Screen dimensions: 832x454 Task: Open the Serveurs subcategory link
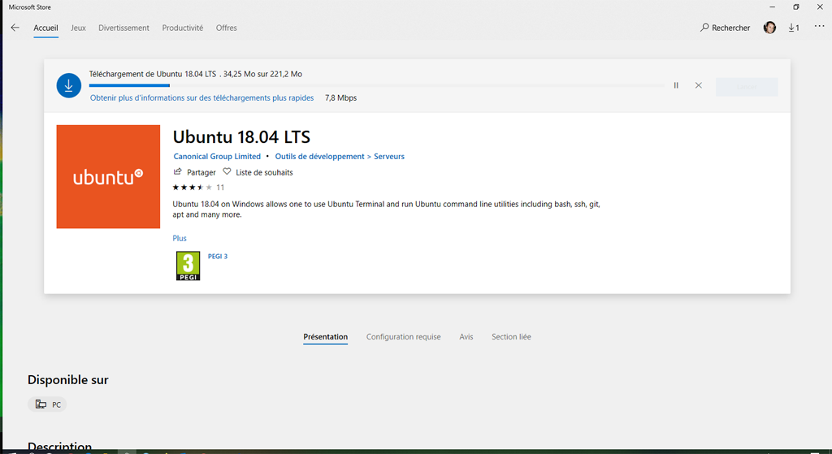point(389,157)
